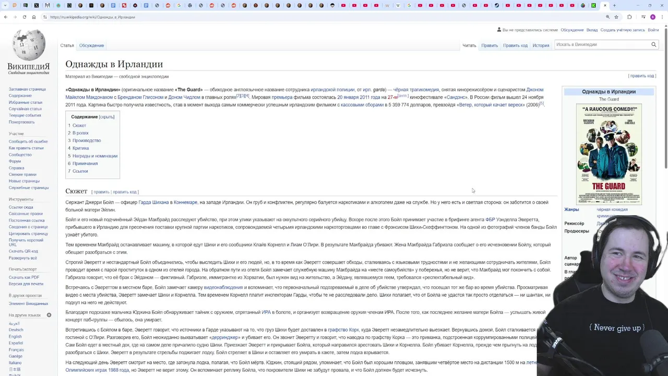The image size is (668, 376).
Task: Open the 'чёрная трагикомедия' link
Action: click(416, 90)
